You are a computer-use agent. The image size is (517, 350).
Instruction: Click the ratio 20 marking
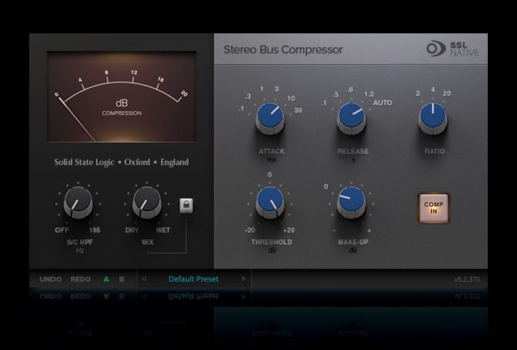coord(446,93)
